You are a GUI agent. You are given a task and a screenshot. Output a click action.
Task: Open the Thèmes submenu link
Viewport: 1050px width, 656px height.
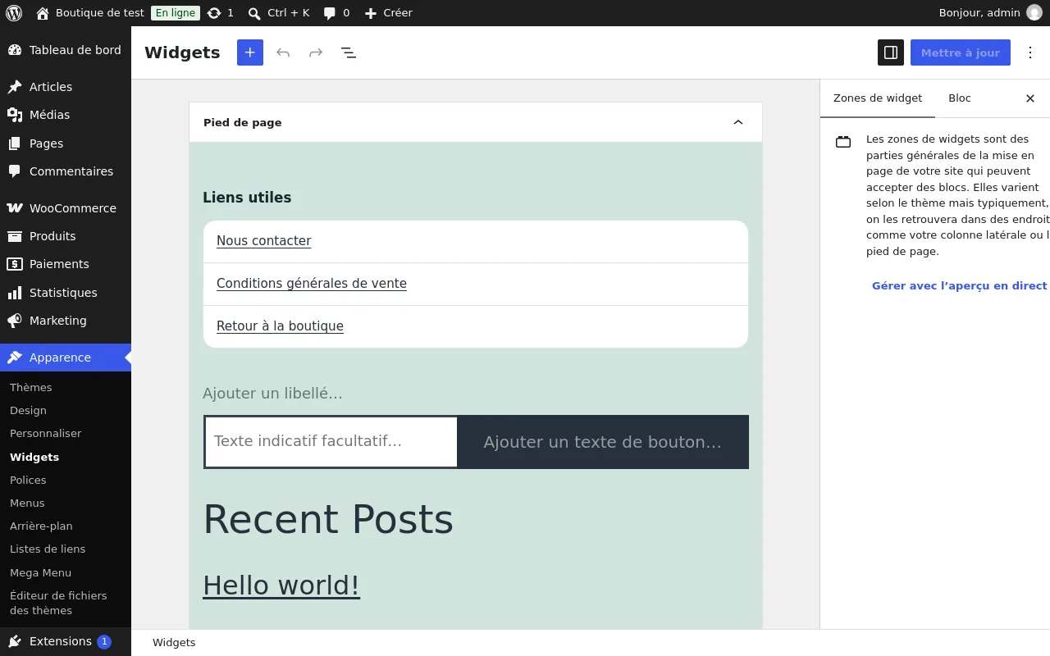pyautogui.click(x=31, y=387)
